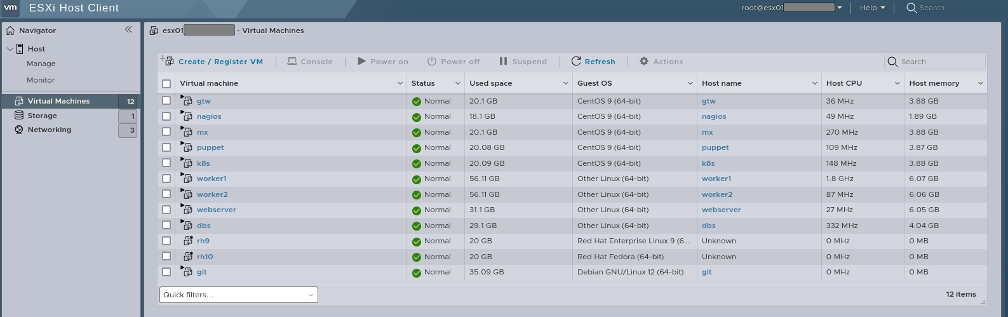1008x317 pixels.
Task: Collapse the Navigator with the double-chevron icon
Action: coord(128,30)
